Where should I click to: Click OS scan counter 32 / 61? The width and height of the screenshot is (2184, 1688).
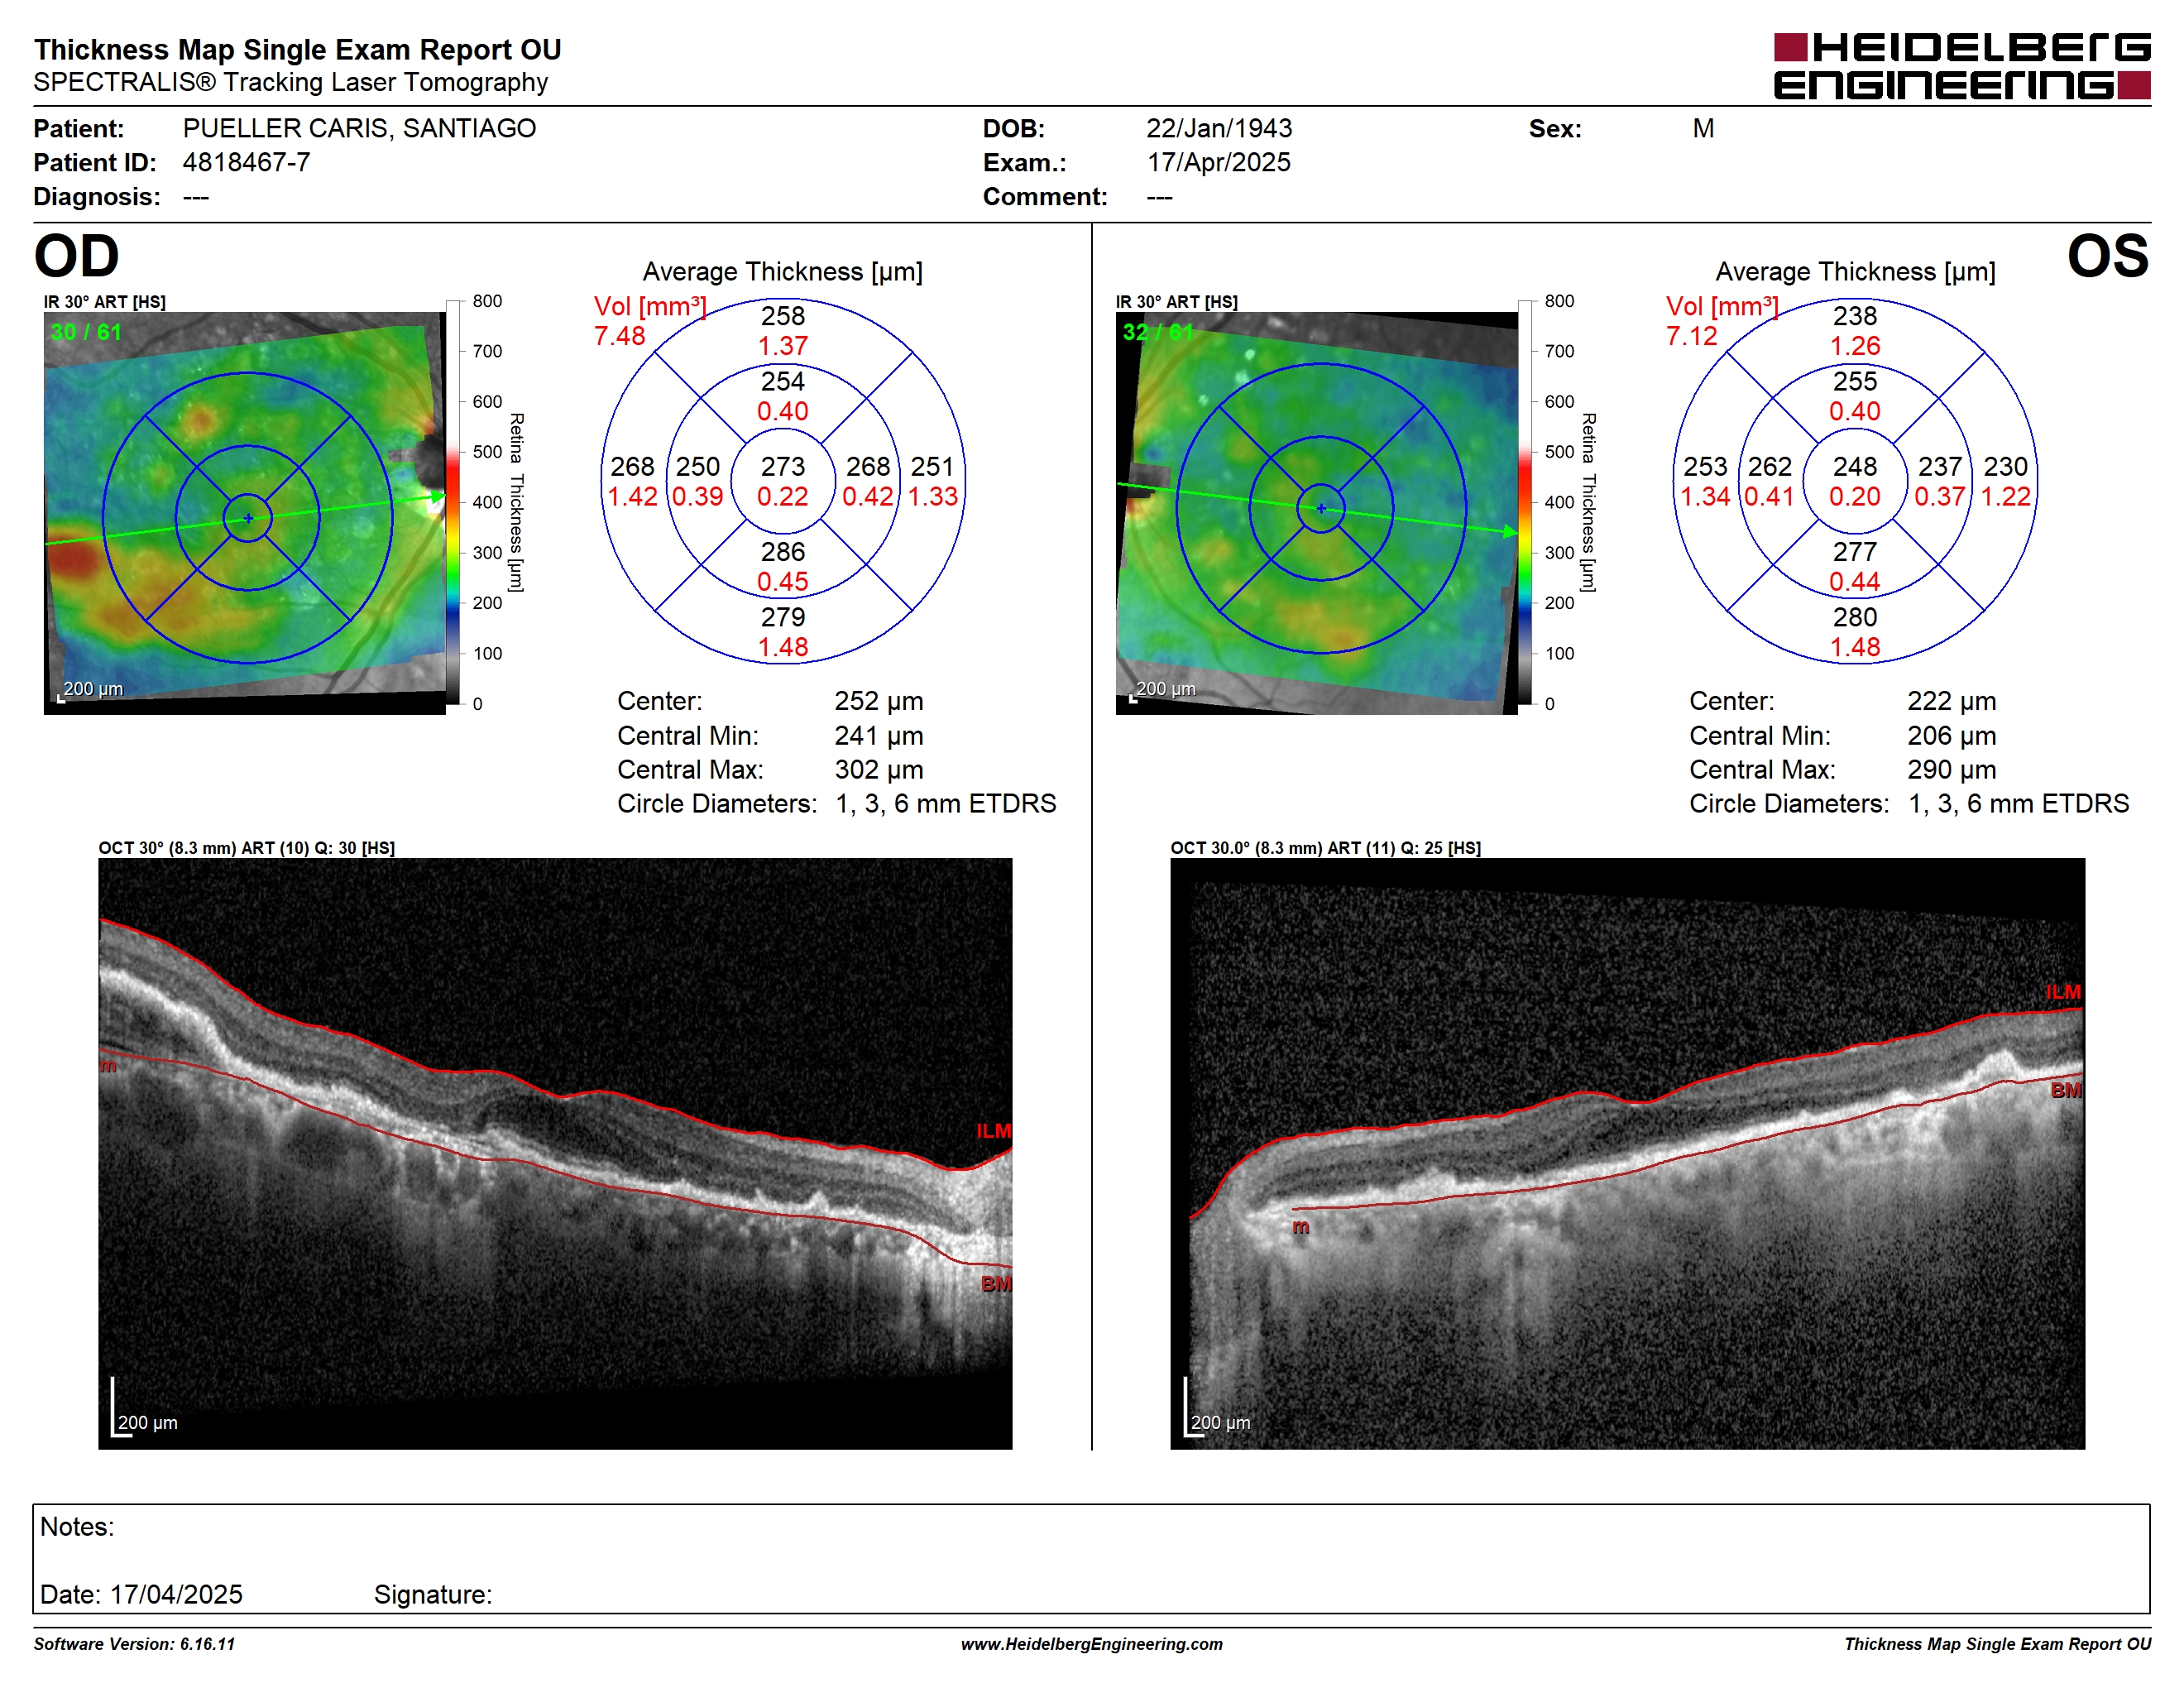coord(1158,332)
